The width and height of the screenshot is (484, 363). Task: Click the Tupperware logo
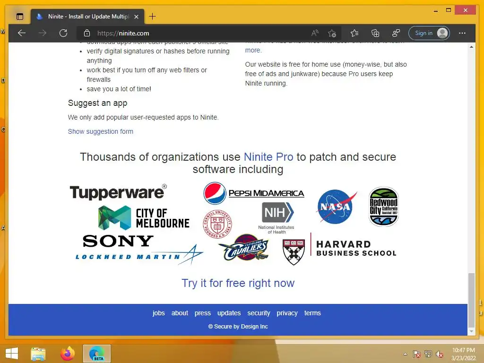(118, 192)
